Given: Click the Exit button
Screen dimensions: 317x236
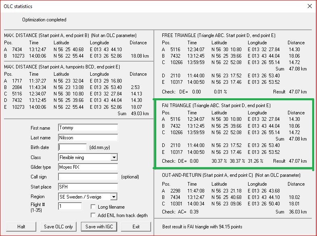Looking at the screenshot, I should pyautogui.click(x=136, y=226).
